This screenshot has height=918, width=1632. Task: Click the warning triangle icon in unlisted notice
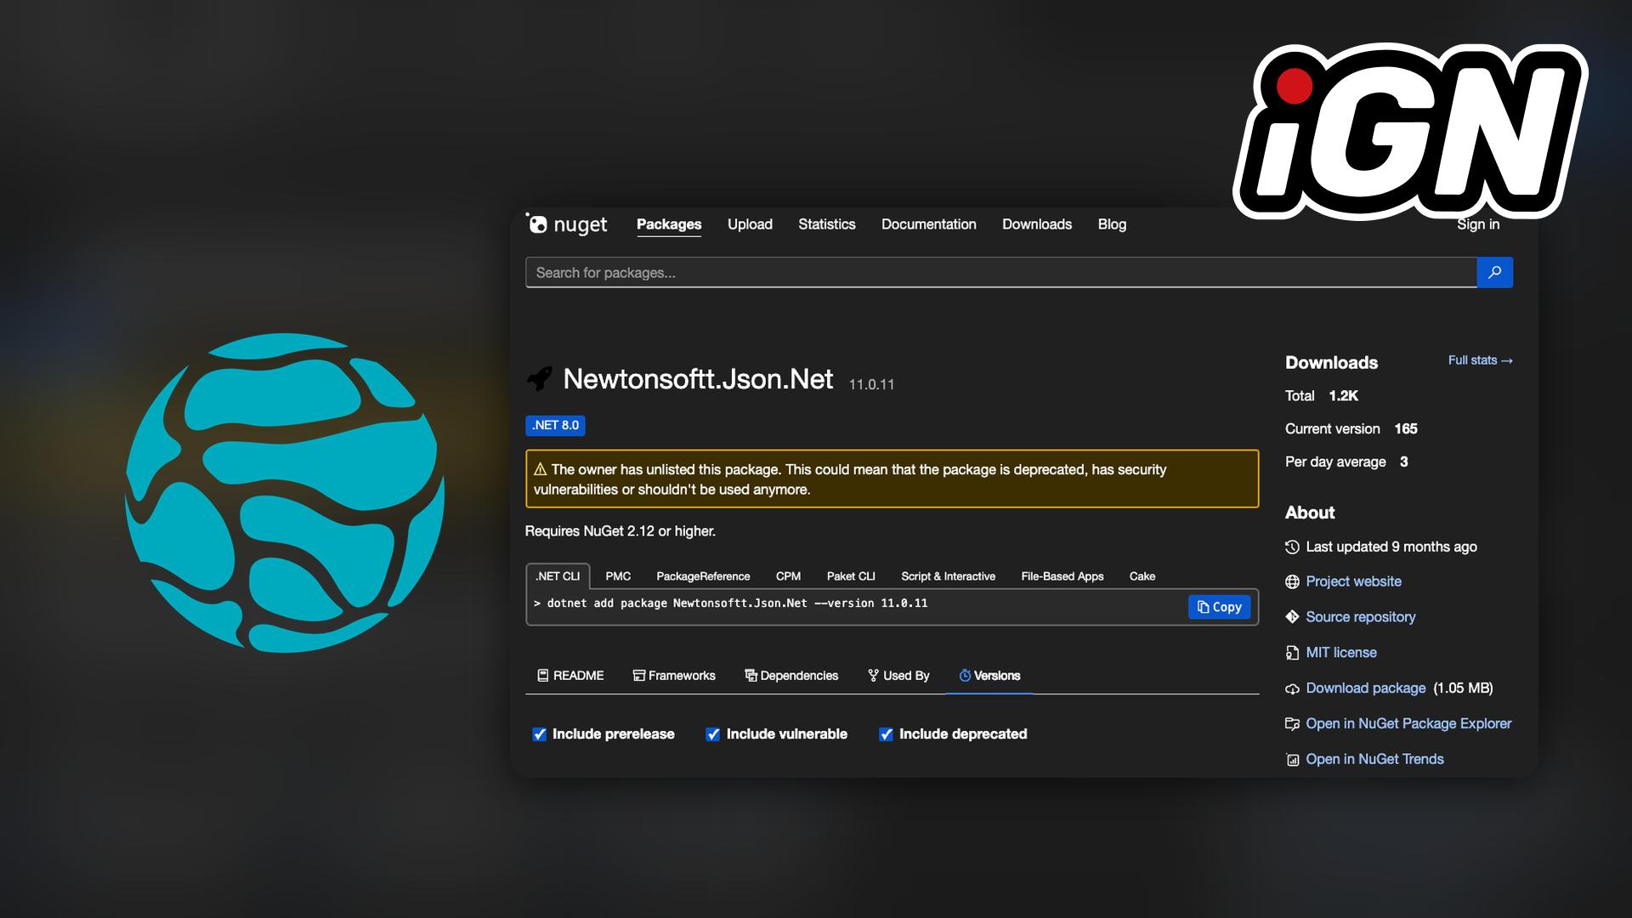(x=540, y=469)
